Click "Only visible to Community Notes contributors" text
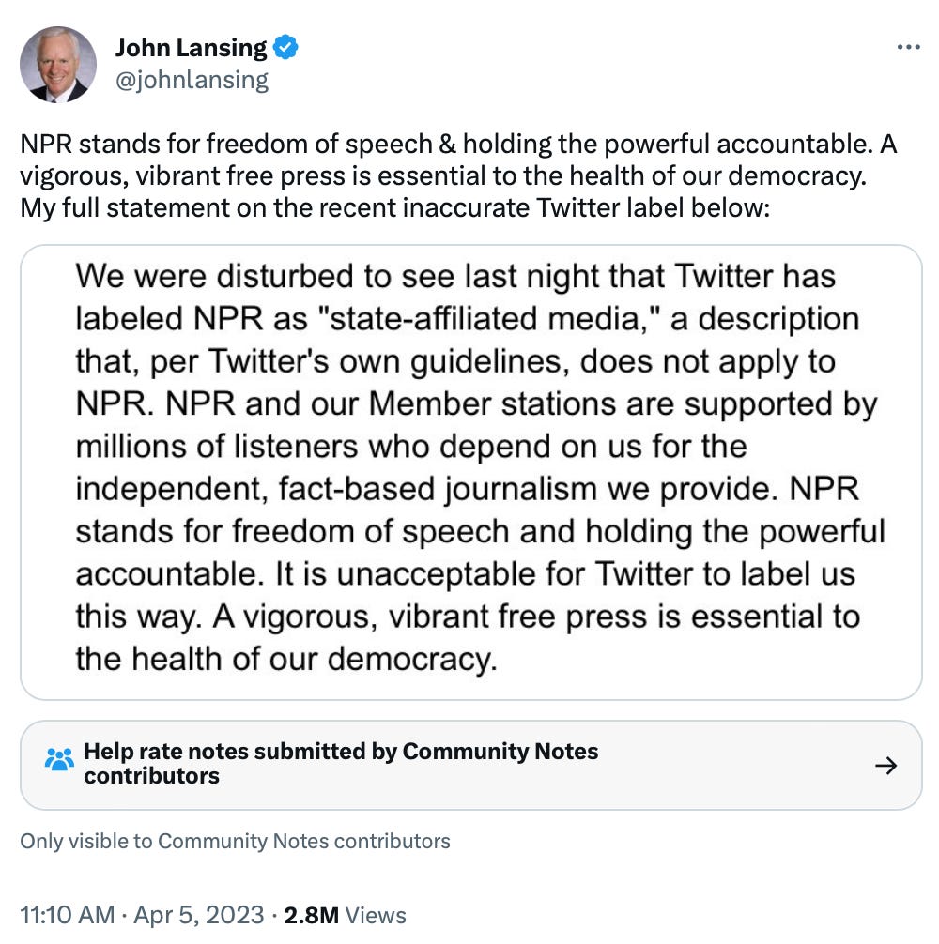Viewport: 939px width, 944px height. click(x=235, y=841)
